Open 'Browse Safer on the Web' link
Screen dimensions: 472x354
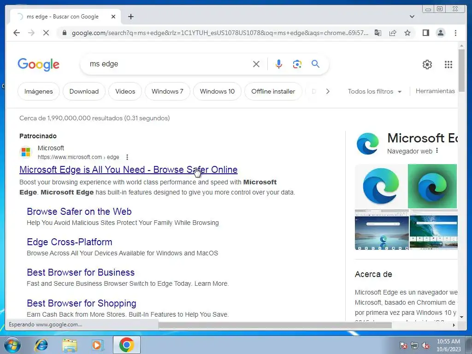pyautogui.click(x=79, y=212)
